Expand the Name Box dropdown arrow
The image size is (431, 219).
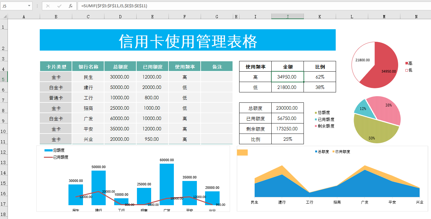(x=29, y=6)
